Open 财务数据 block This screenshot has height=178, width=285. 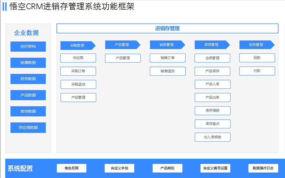(28, 79)
